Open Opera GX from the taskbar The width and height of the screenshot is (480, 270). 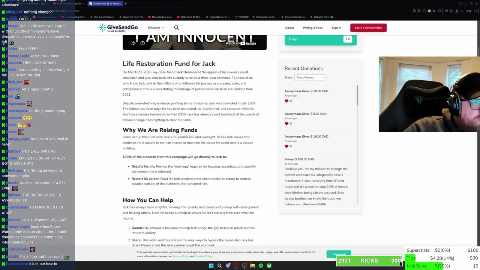pyautogui.click(x=236, y=265)
